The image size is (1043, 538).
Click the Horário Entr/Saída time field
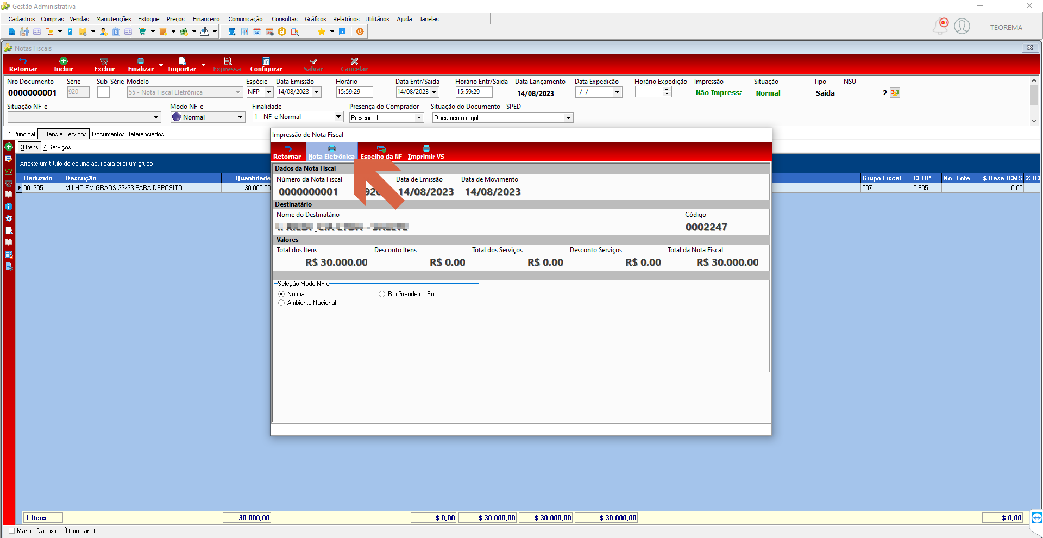coord(474,92)
